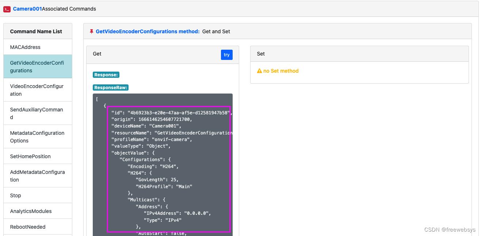Screen dimensions: 481x236
Task: Select RebootNeeded command
Action: click(x=28, y=227)
